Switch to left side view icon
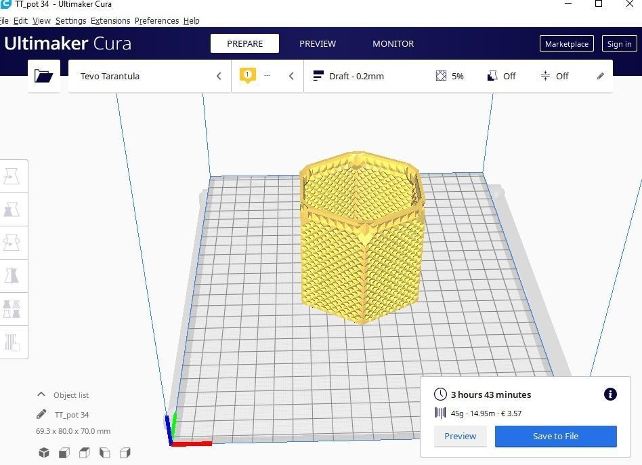Screen dimensions: 642x465 (x=105, y=453)
